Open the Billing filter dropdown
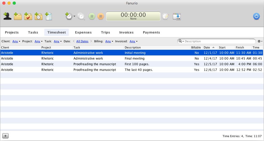264x141 pixels. 109,41
